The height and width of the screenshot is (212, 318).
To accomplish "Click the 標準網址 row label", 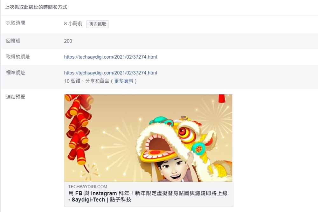I will pos(16,73).
